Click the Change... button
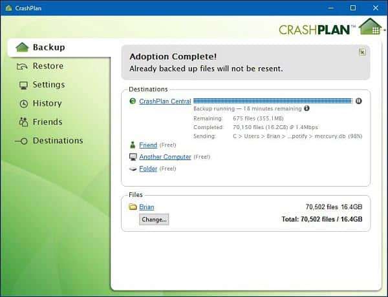 (x=154, y=220)
